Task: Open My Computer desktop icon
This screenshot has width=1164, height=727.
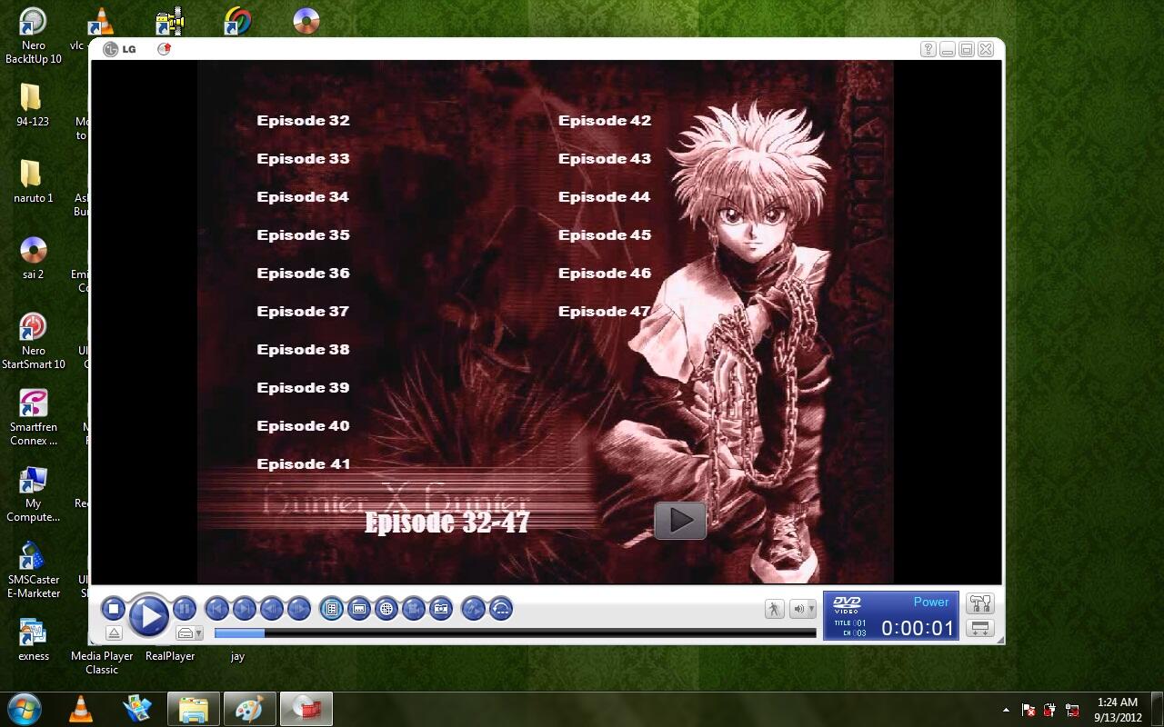Action: pyautogui.click(x=33, y=493)
